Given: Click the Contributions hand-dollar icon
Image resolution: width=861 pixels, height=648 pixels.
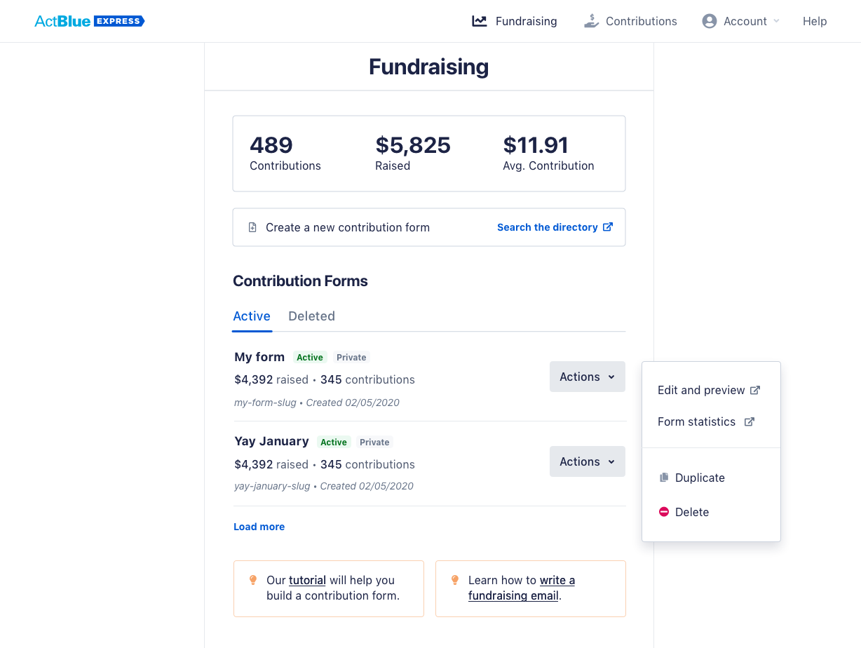Looking at the screenshot, I should click(592, 21).
